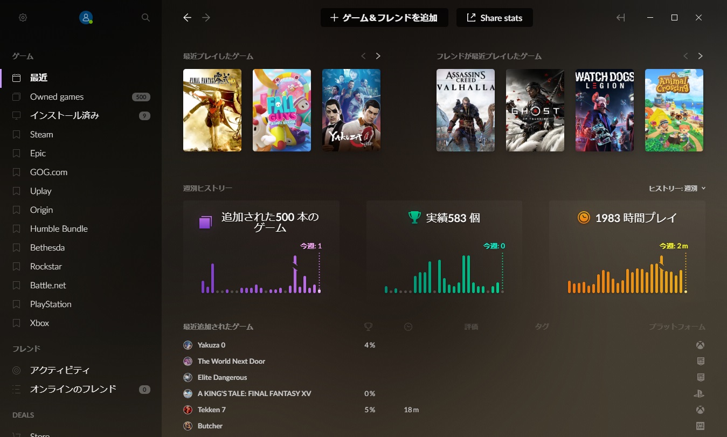Viewport: 727px width, 437px height.
Task: Click ゲーム&フレンドを追加 button
Action: click(384, 18)
